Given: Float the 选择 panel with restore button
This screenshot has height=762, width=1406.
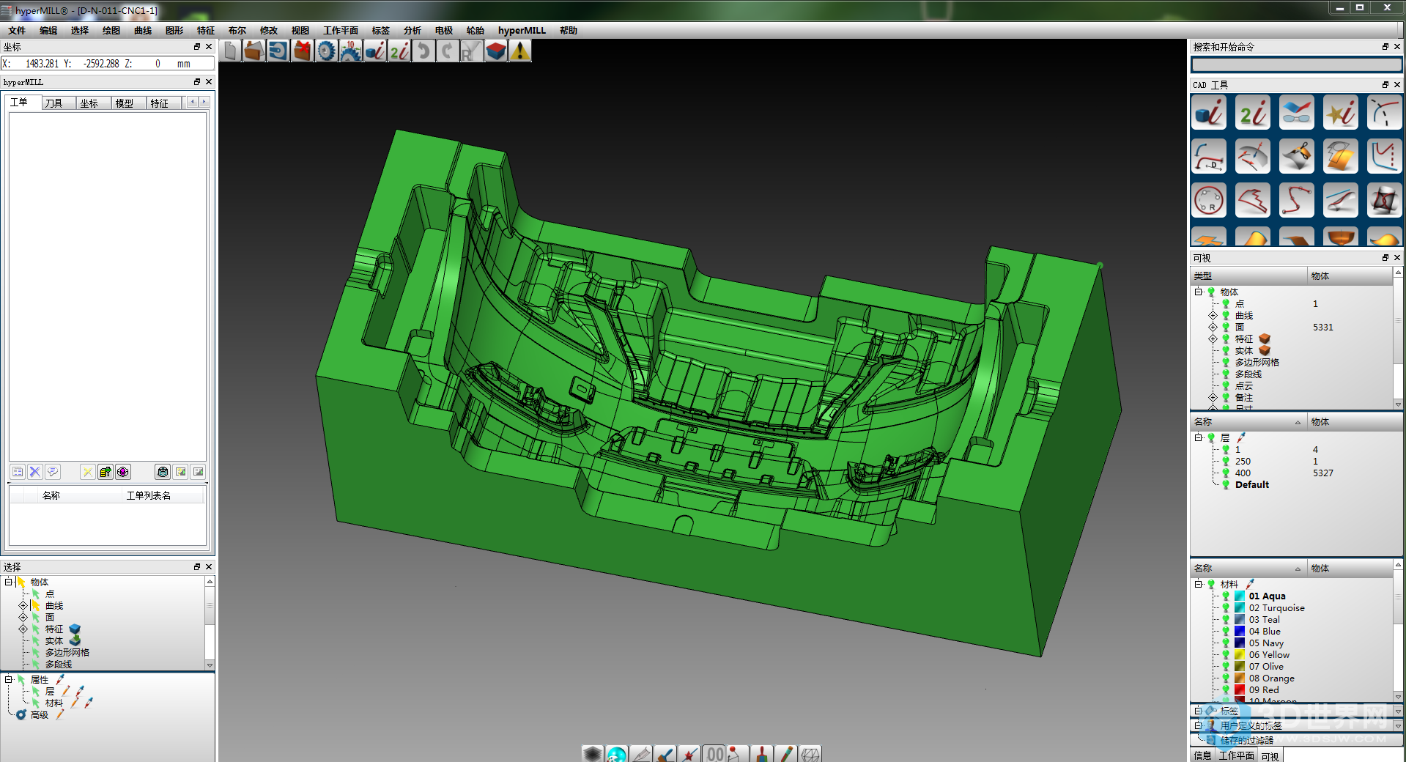Looking at the screenshot, I should 197,566.
